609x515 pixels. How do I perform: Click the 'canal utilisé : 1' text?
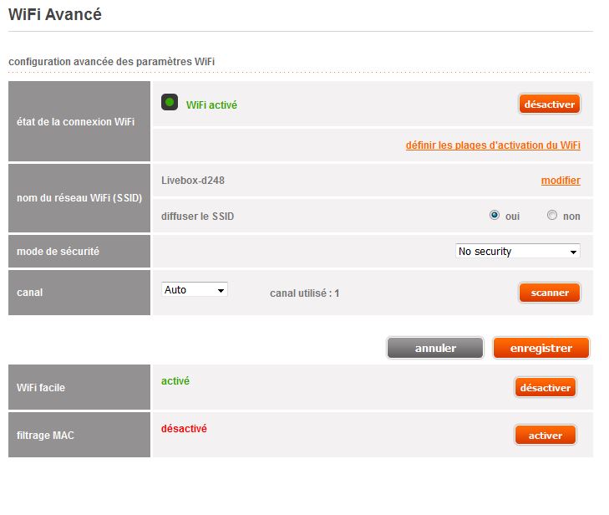(304, 293)
